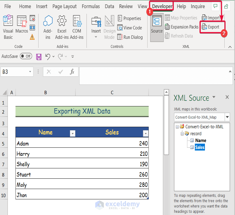Open the Help tab
The width and height of the screenshot is (235, 215).
coord(181,7)
